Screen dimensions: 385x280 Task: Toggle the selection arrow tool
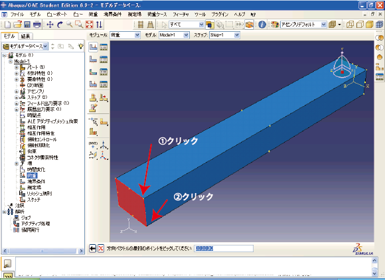point(164,25)
